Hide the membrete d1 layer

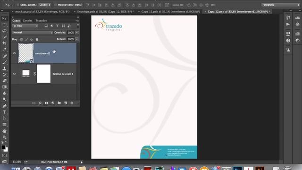click(15, 53)
